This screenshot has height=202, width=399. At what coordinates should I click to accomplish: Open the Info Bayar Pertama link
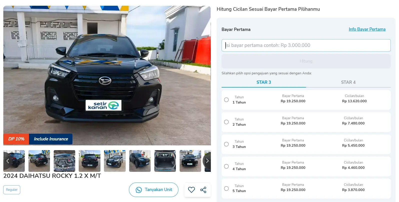click(x=367, y=29)
